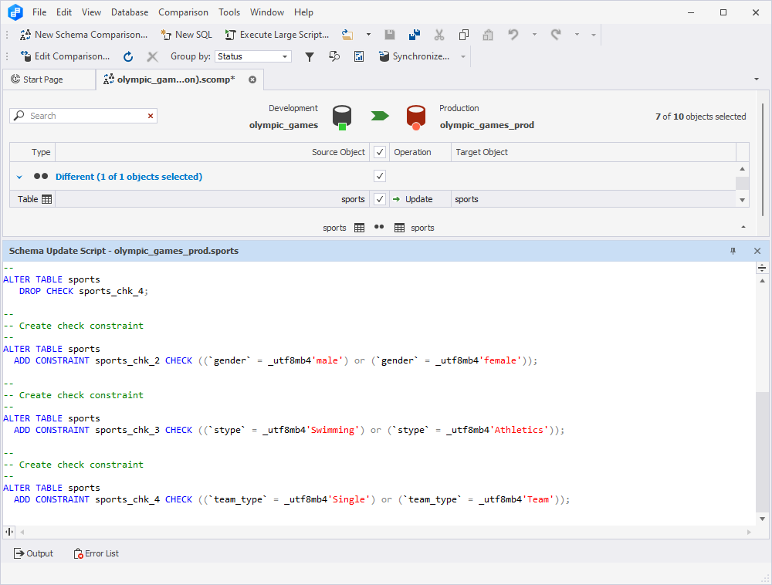Screen dimensions: 772x585
Task: Refresh the schema comparison
Action: (128, 56)
